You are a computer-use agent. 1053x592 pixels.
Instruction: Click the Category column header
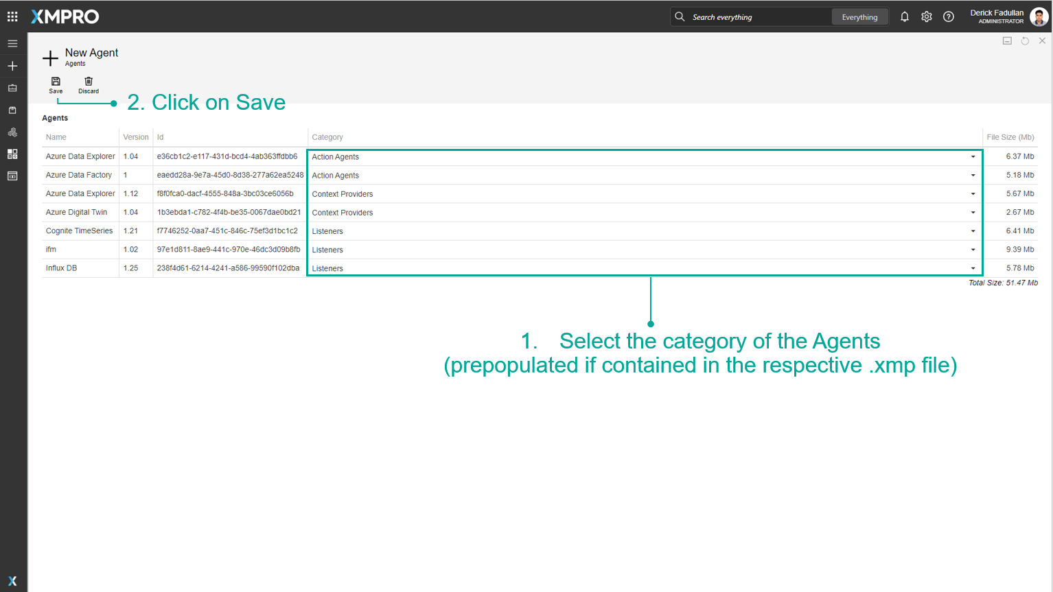[327, 137]
